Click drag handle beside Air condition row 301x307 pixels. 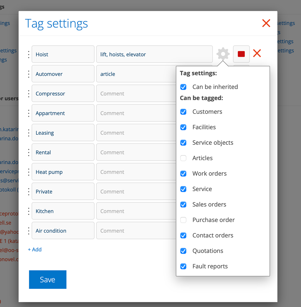(29, 231)
